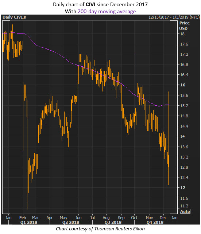The image size is (201, 234).
Task: Select the 16.8 price axis label
Action: click(184, 65)
